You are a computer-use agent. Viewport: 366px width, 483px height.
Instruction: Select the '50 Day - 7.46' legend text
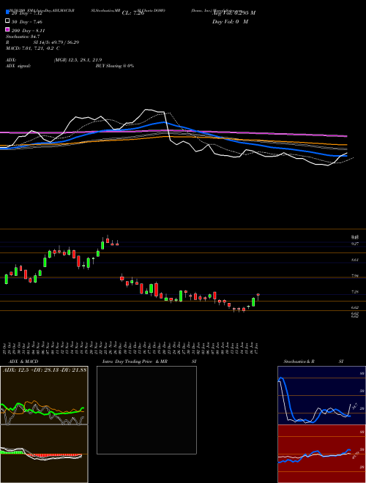pyautogui.click(x=27, y=22)
